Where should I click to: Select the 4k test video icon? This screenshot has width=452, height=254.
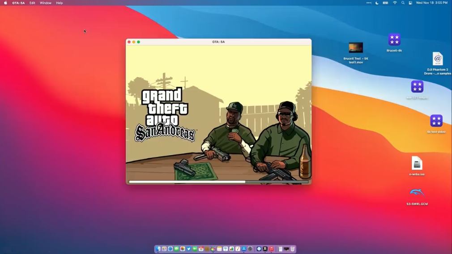(x=436, y=124)
